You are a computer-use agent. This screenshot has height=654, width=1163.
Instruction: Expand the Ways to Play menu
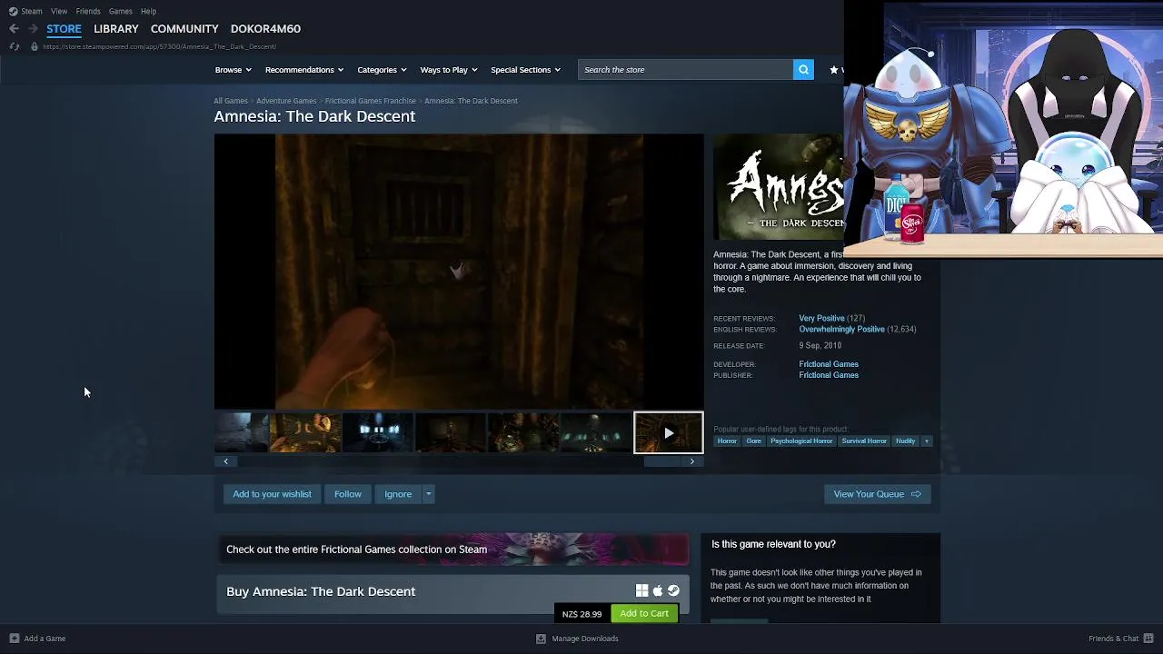449,70
